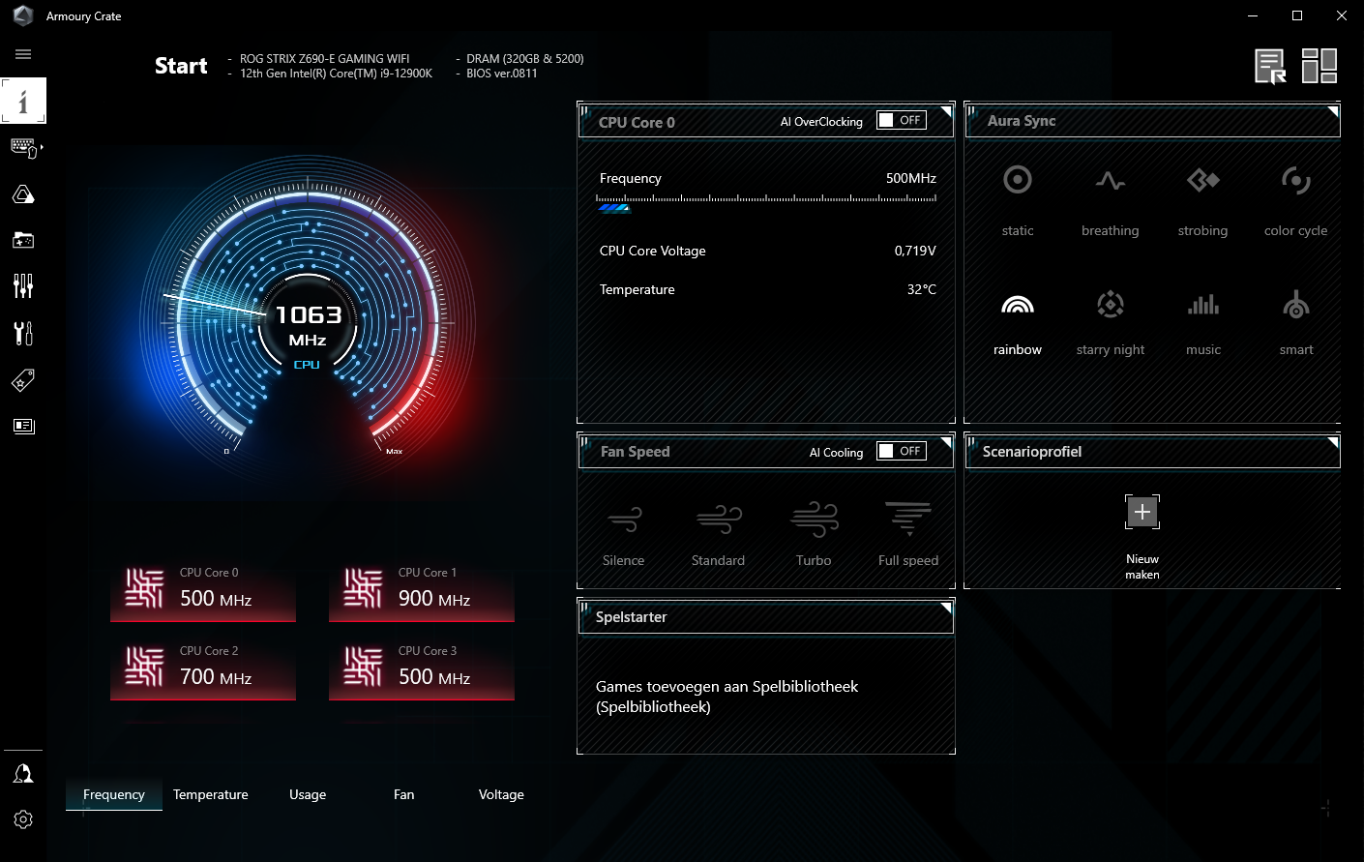This screenshot has height=862, width=1364.
Task: Click the DRAM (320GB & 5200) text
Action: point(525,59)
